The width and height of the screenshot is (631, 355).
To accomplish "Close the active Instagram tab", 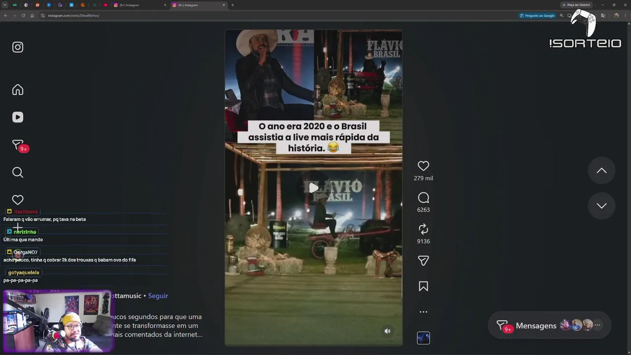I will [224, 5].
